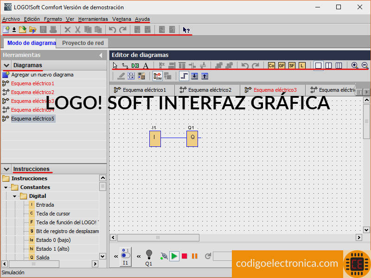Click the GF basic functions toolbar icon

click(282, 66)
